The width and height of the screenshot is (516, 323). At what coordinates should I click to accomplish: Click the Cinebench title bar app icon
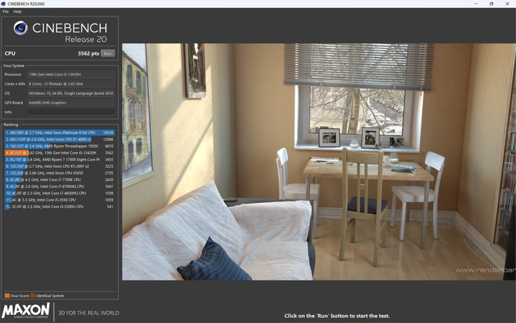(x=4, y=4)
